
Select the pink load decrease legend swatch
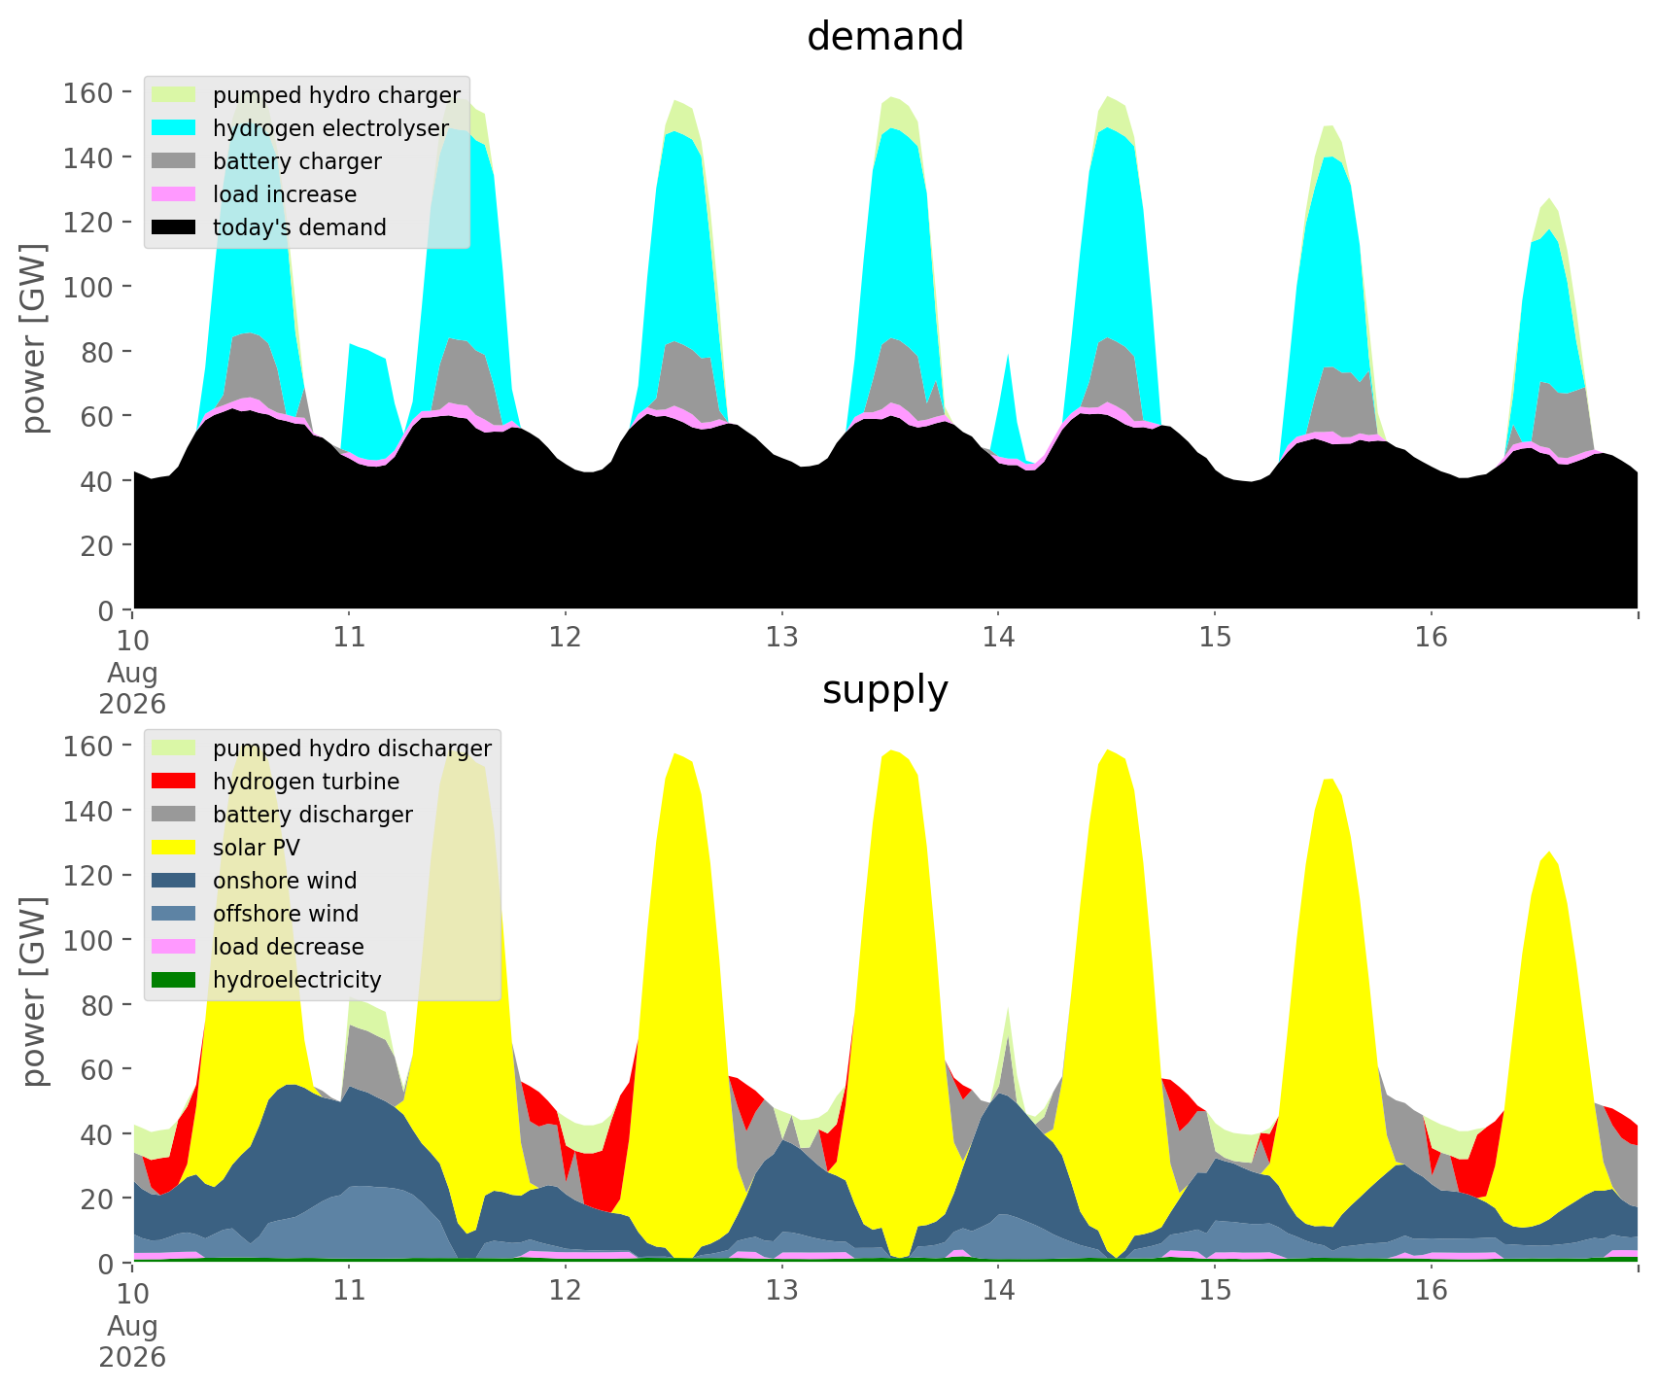point(176,947)
